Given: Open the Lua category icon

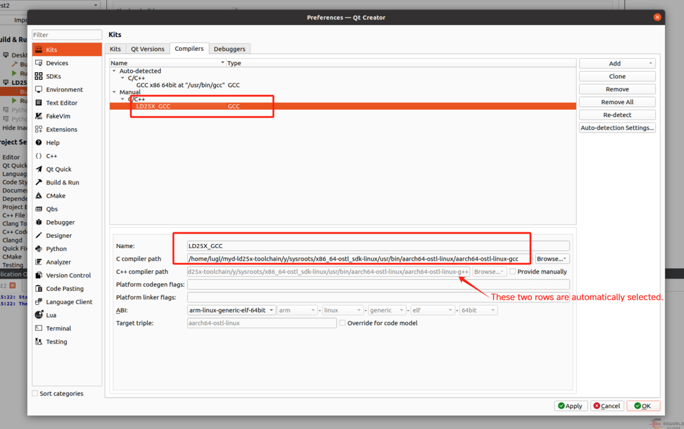Looking at the screenshot, I should click(39, 315).
